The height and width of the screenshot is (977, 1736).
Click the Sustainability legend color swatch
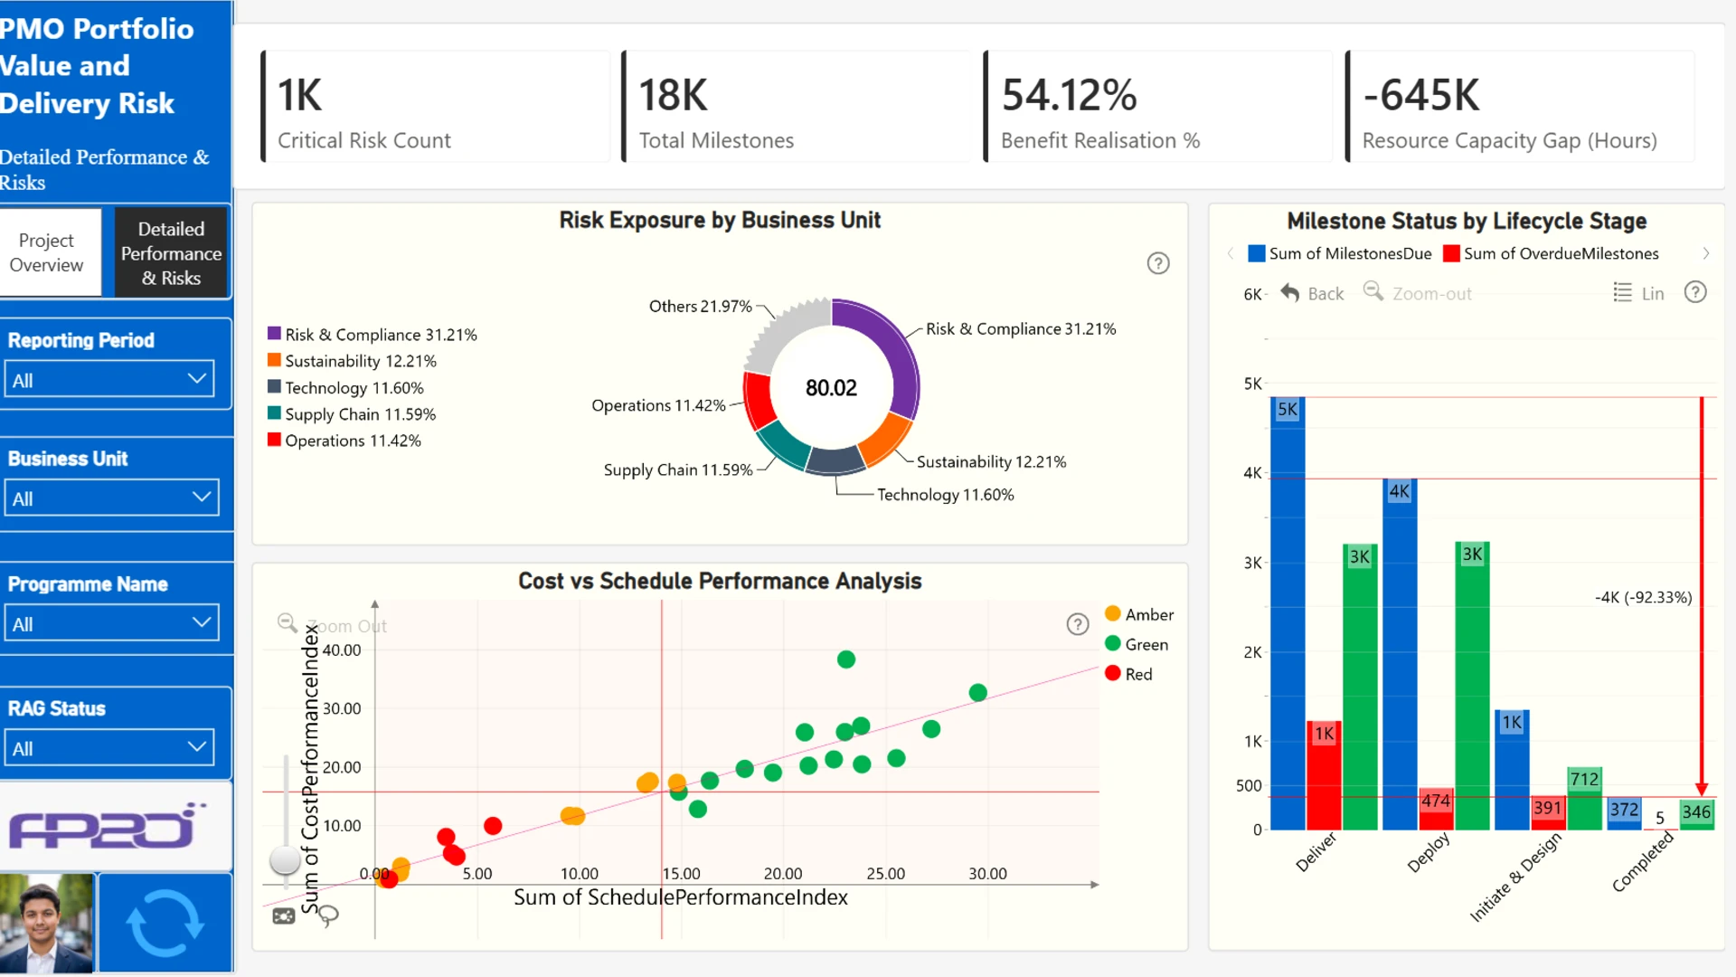coord(274,360)
